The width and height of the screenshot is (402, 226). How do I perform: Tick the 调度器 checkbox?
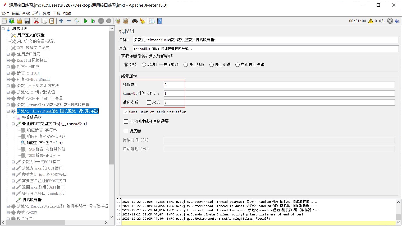pos(126,131)
